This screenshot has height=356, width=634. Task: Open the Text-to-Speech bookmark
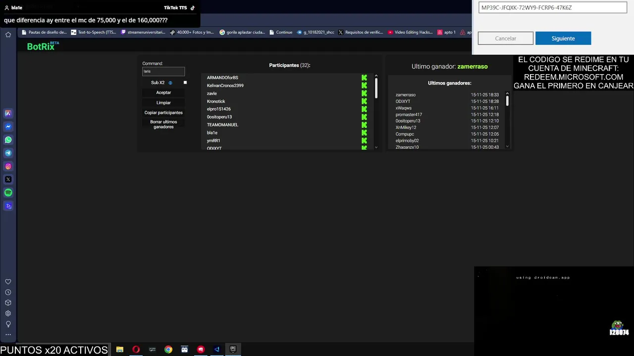click(94, 32)
